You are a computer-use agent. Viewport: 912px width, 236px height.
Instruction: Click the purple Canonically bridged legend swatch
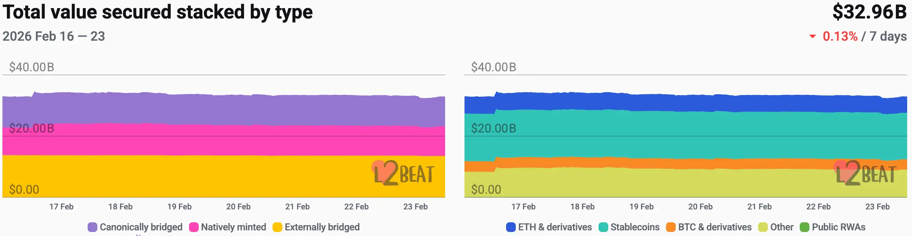(x=92, y=227)
